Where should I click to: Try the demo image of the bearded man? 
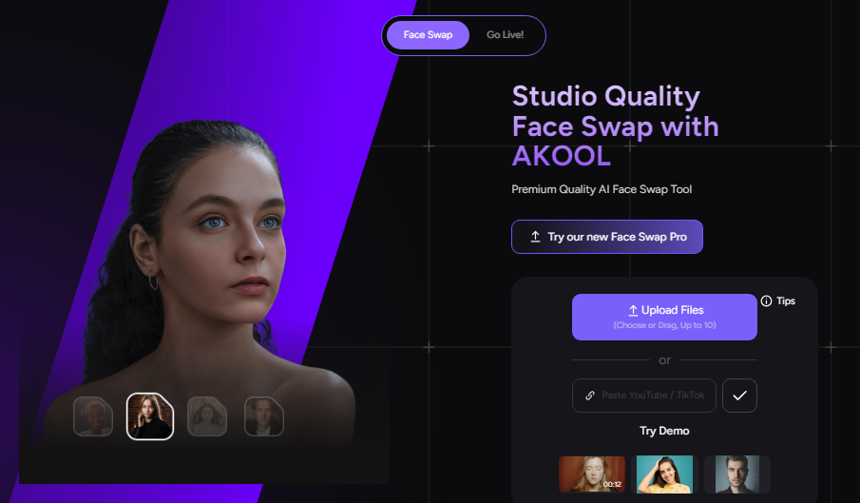737,474
